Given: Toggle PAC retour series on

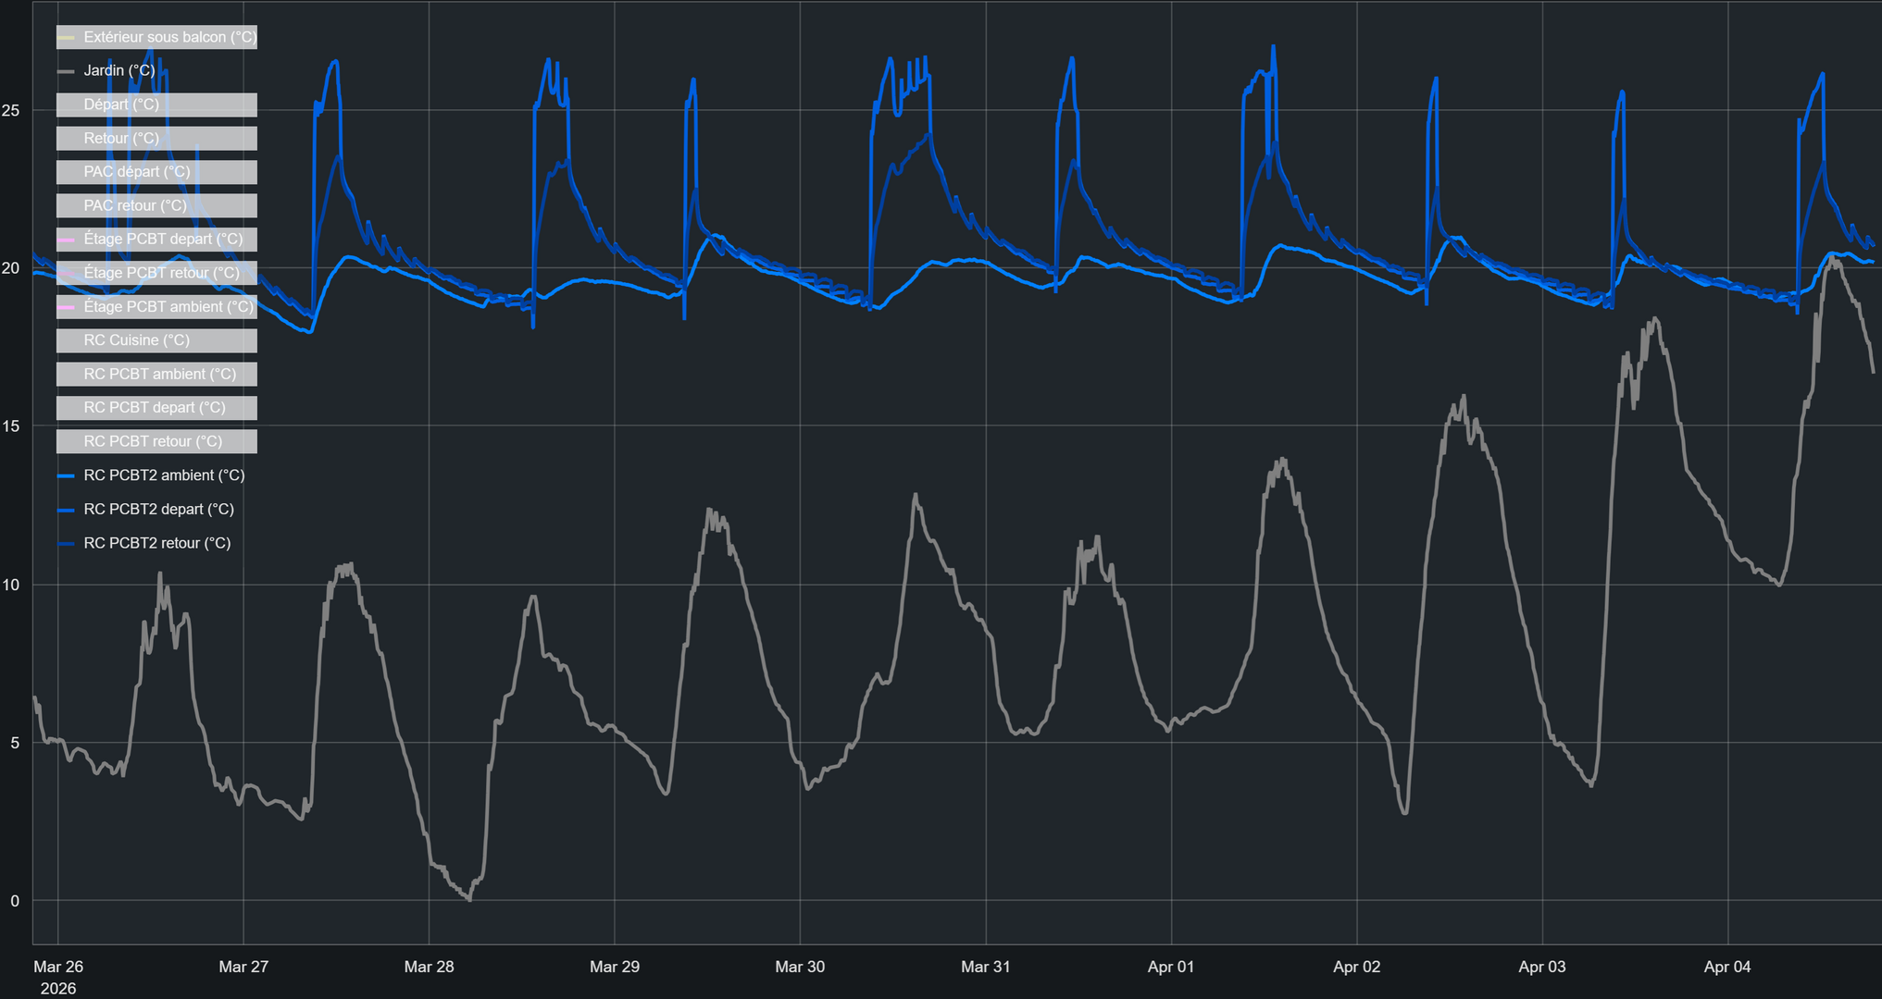Looking at the screenshot, I should coord(135,205).
